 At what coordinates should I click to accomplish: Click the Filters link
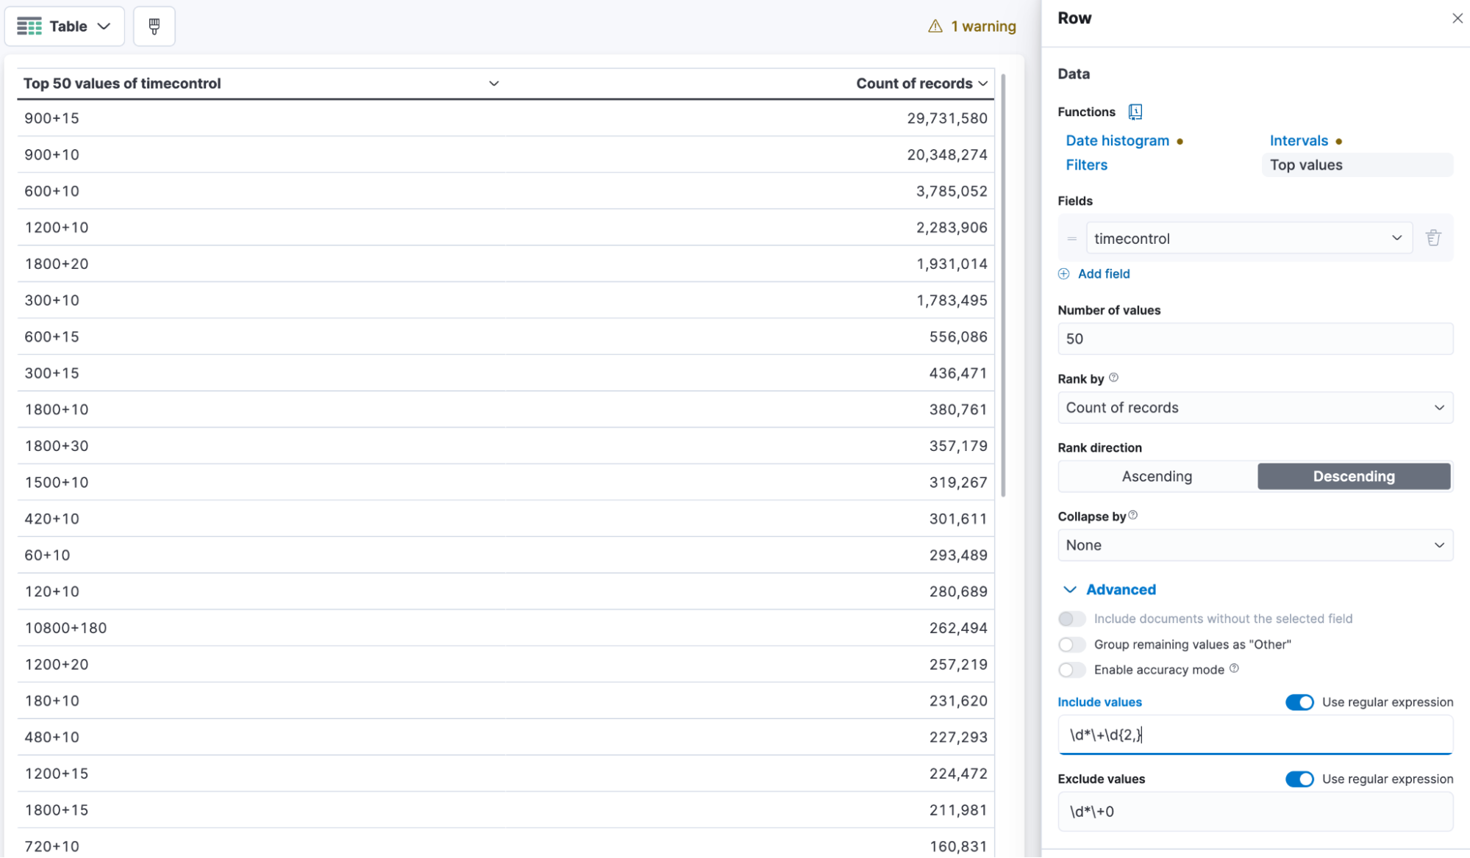1087,165
